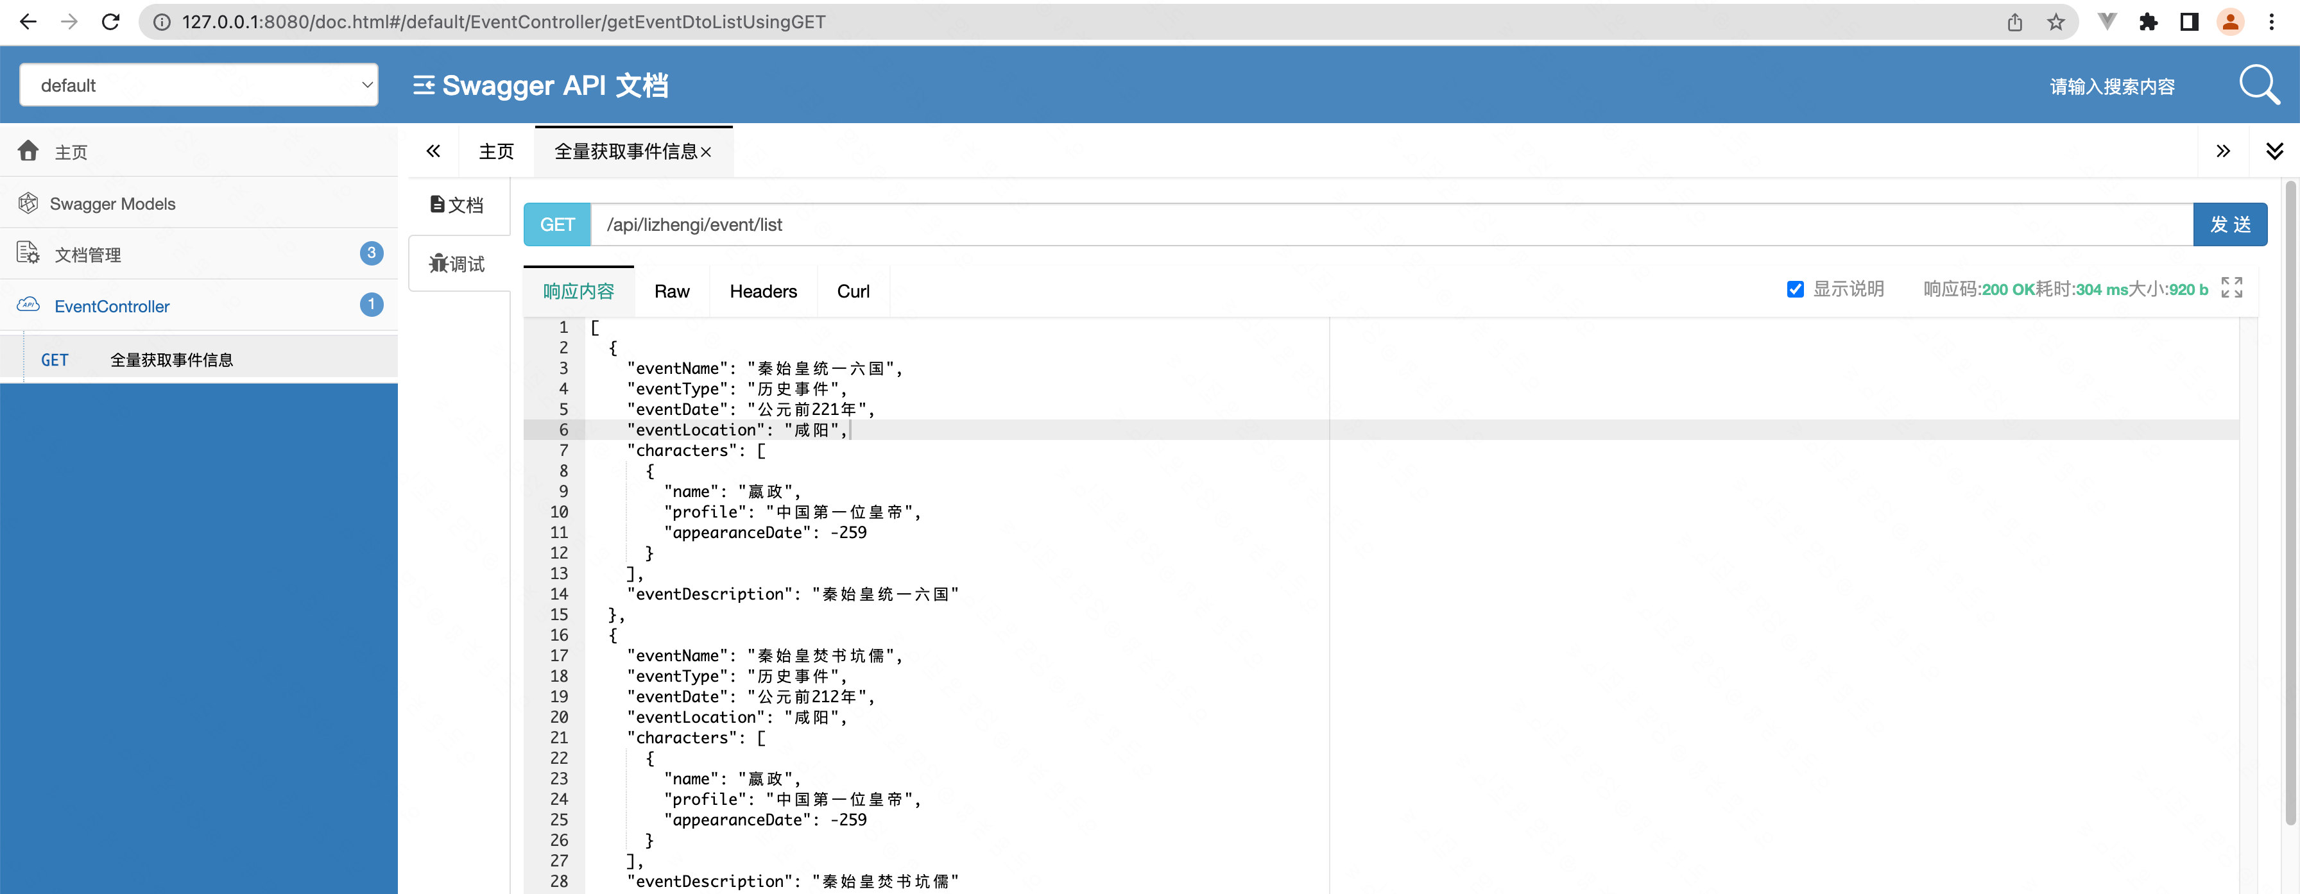
Task: Click line 14 eventDescription text
Action: 793,595
